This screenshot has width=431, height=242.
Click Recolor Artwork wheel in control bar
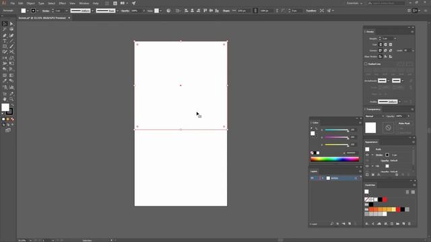click(x=168, y=11)
